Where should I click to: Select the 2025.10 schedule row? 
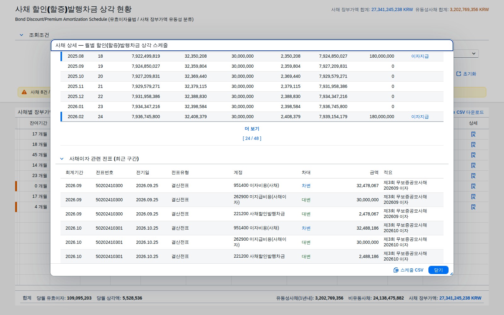(x=252, y=76)
